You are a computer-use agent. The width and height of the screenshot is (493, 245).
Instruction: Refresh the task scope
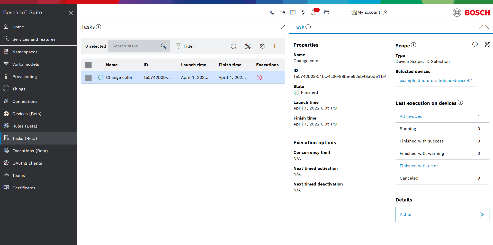[x=475, y=44]
